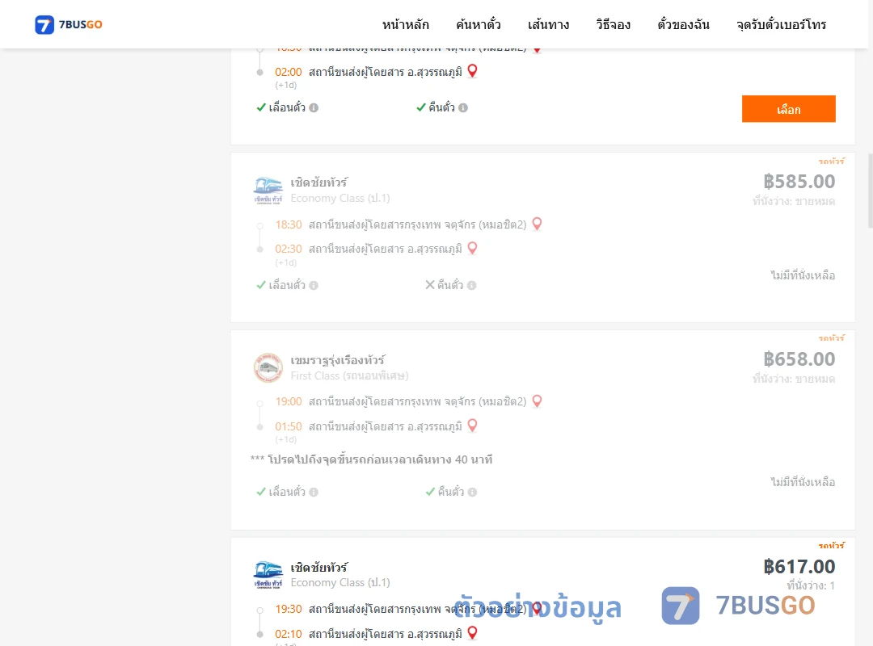Click map pin next to 02:00 arrival station
This screenshot has width=873, height=646.
coord(472,71)
